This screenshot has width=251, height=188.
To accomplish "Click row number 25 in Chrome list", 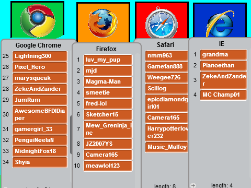I will click(6, 56).
